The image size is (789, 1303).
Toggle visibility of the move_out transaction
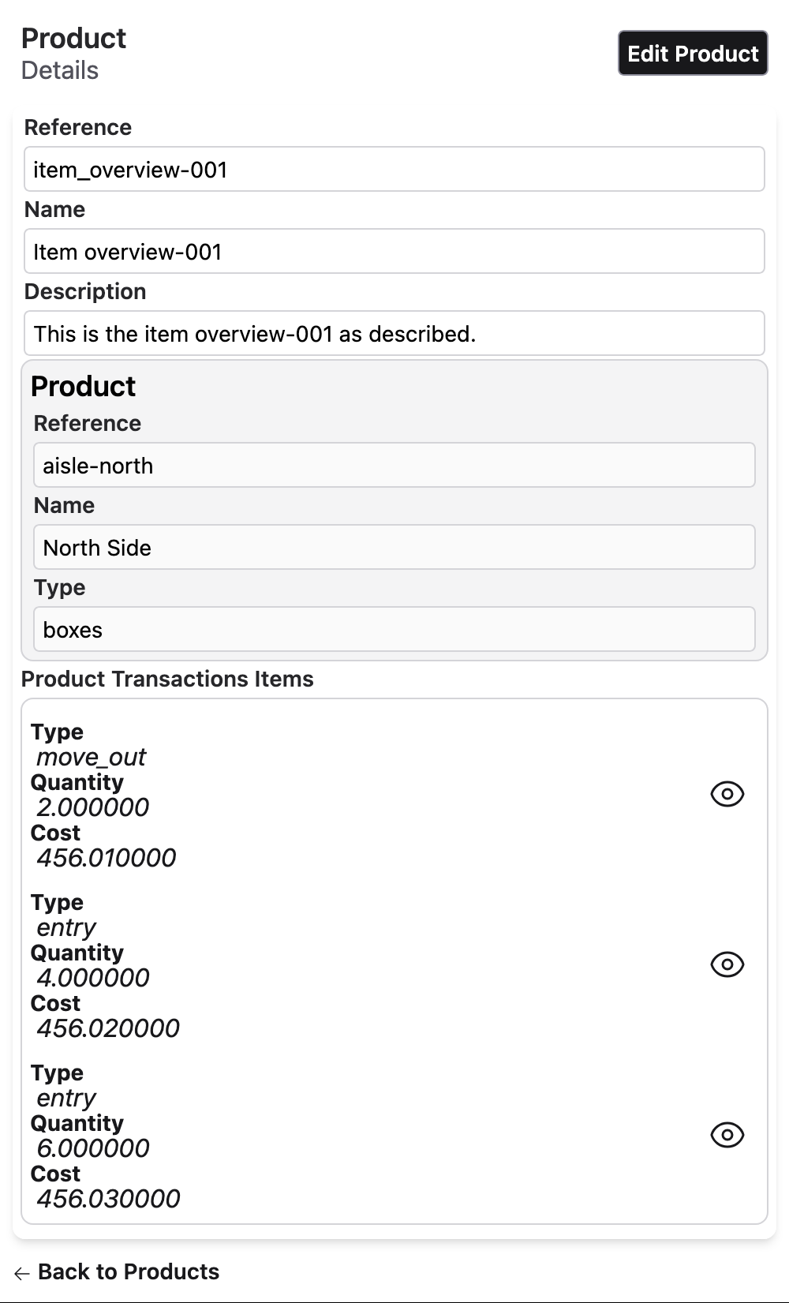(x=727, y=794)
